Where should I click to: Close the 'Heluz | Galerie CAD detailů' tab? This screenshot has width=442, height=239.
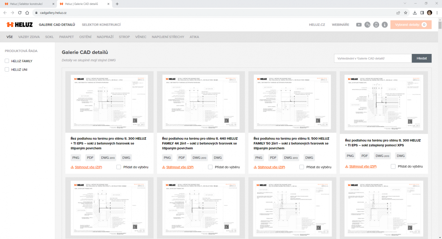pos(109,4)
